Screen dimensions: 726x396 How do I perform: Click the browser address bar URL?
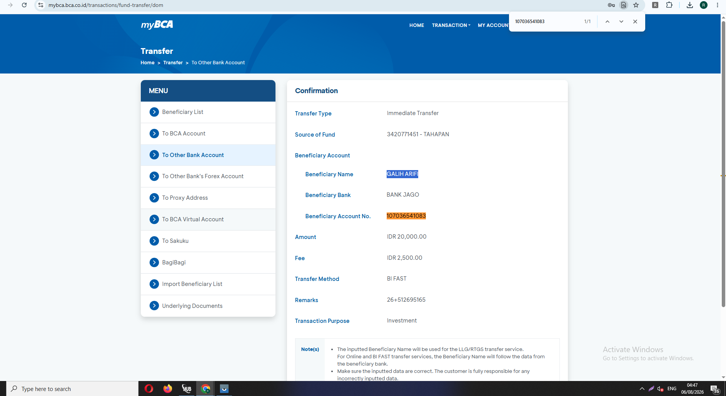(106, 5)
